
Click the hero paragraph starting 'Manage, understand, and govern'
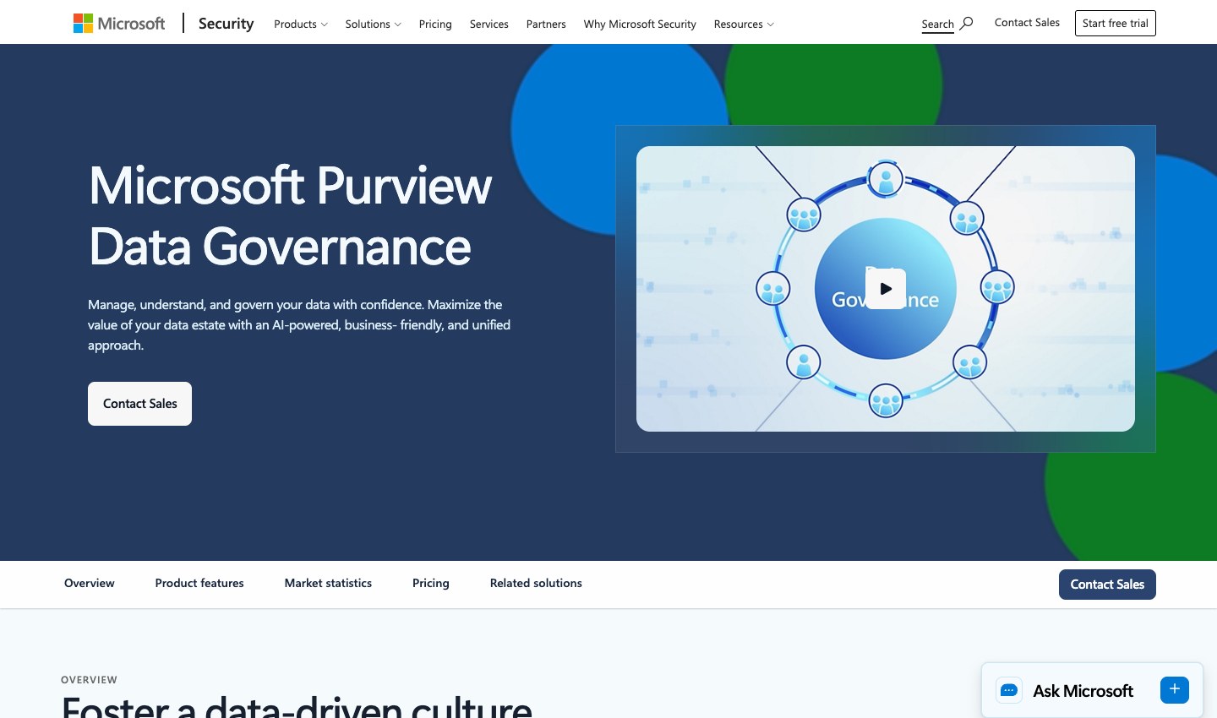tap(299, 325)
